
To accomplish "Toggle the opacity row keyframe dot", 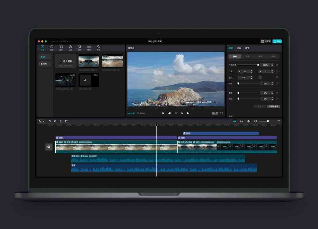I will click(277, 65).
